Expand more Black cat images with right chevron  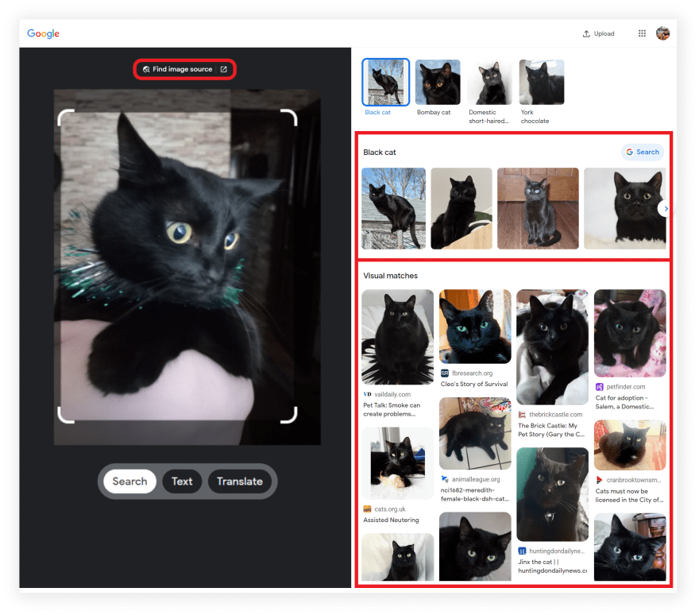tap(666, 208)
